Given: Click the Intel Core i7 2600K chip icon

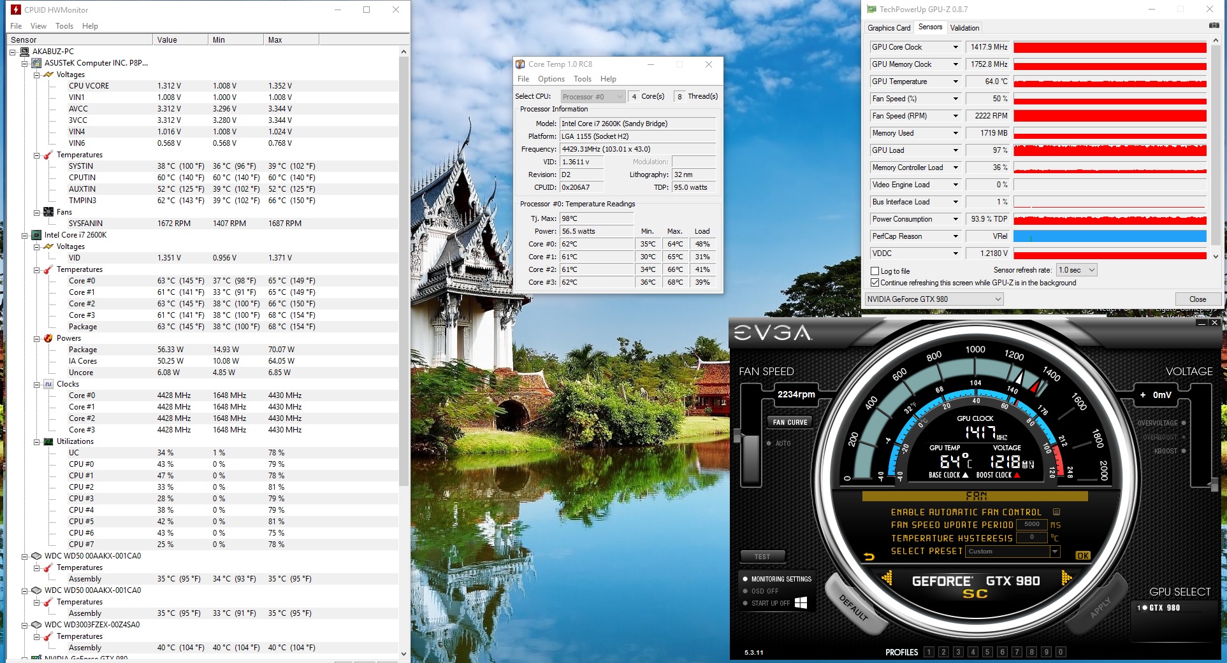Looking at the screenshot, I should pos(36,235).
